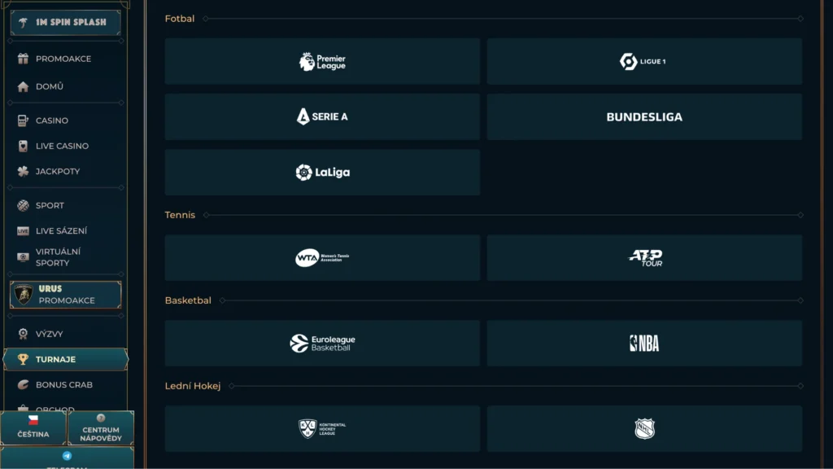Screen dimensions: 833x469
Task: Click the Czech flag icon
Action: point(33,421)
